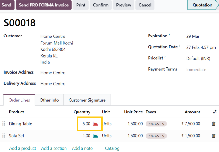Switch to the Customer Signature tab
219x152 pixels.
(87, 100)
